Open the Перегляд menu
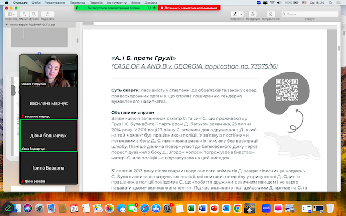This screenshot has height=216, width=346. pos(77,3)
